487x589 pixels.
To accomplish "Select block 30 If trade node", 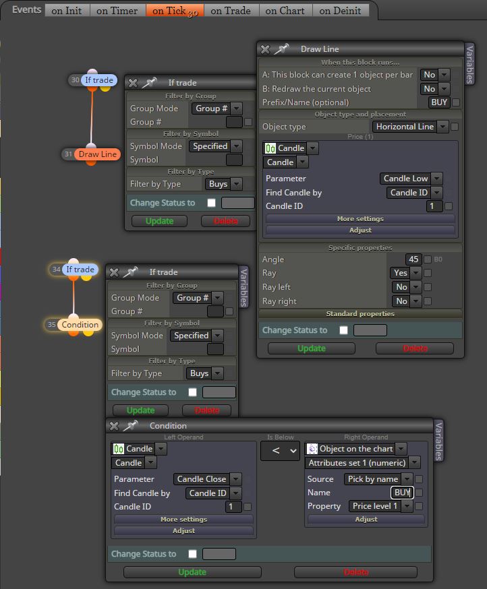I will click(x=99, y=80).
